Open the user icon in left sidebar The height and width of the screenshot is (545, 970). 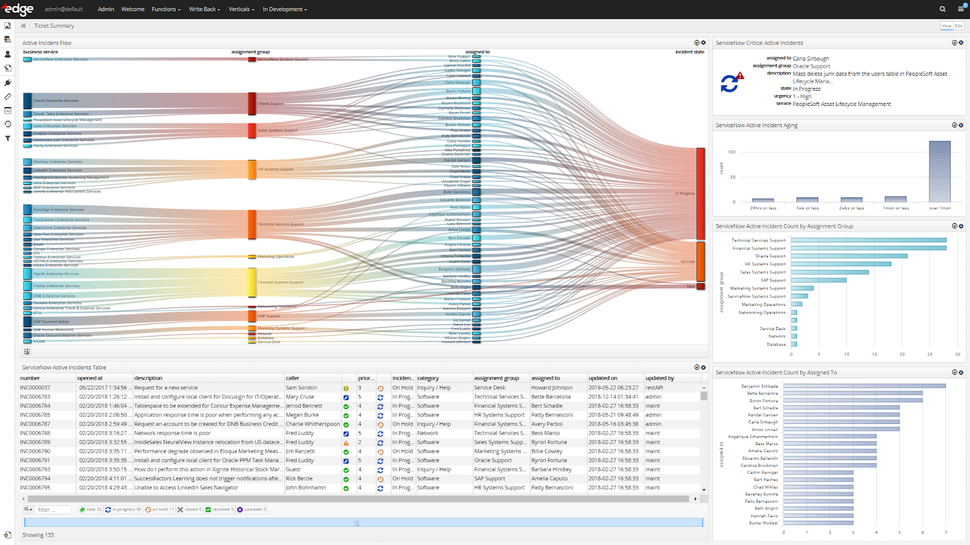click(8, 54)
